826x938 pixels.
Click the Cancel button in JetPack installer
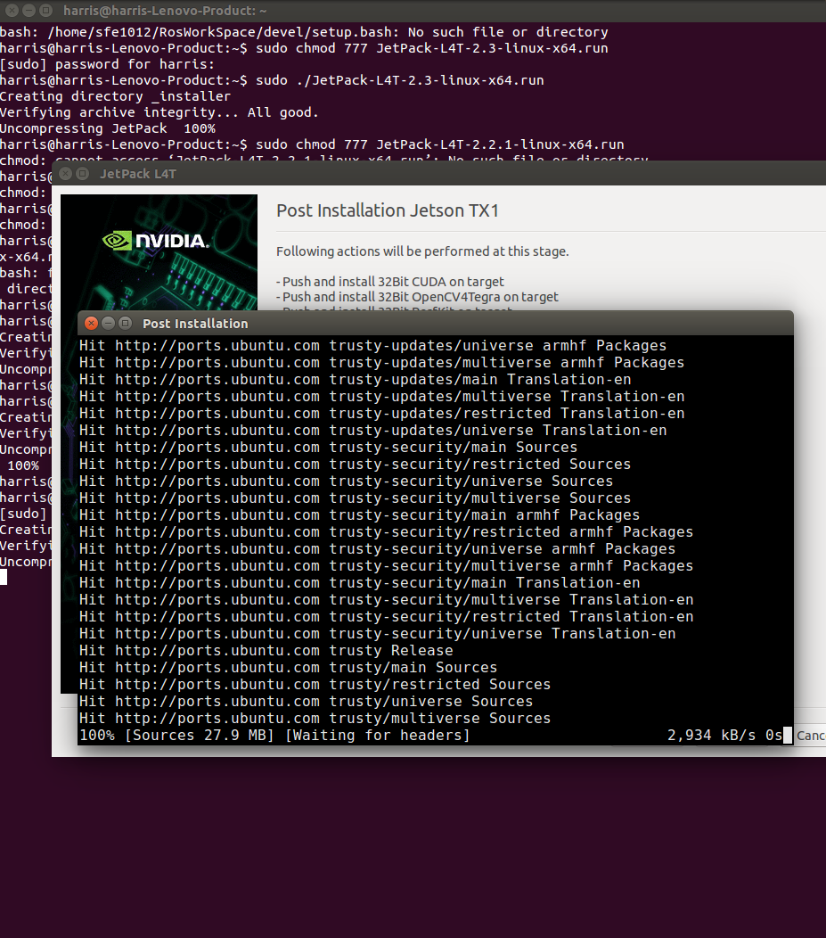pyautogui.click(x=811, y=736)
